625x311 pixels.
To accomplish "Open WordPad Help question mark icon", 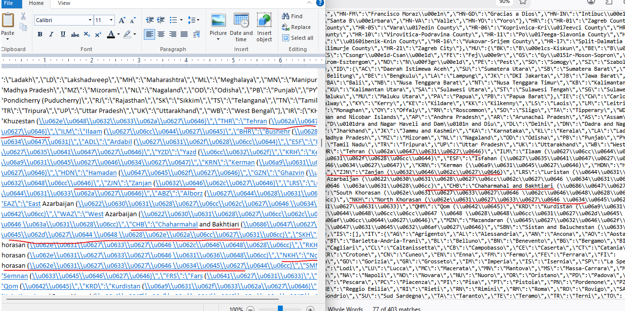I will (x=320, y=3).
